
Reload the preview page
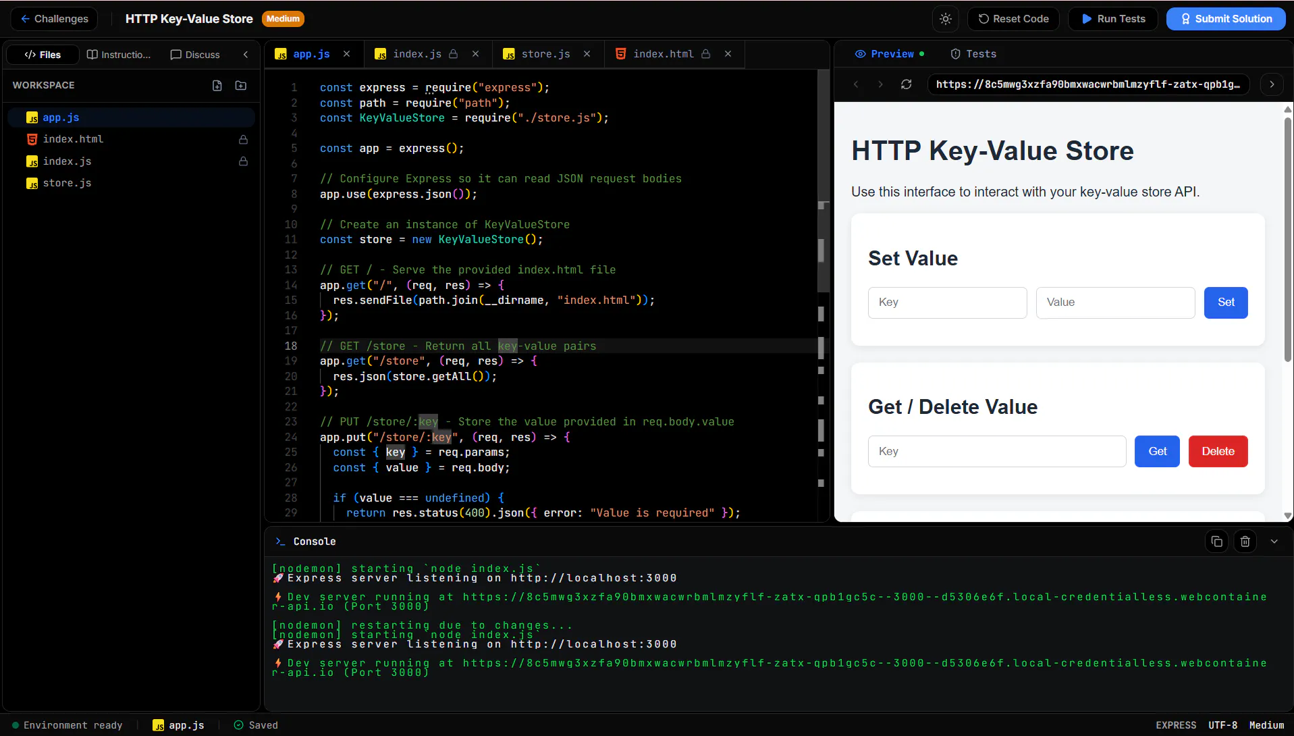[907, 84]
